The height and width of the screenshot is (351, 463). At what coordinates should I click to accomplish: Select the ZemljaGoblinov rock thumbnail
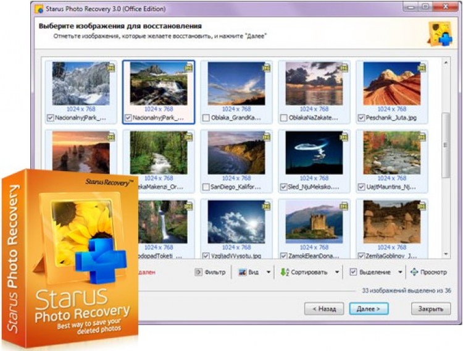(x=392, y=222)
